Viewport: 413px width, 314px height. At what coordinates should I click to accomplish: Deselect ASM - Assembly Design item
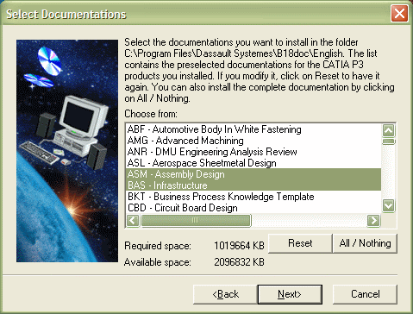pyautogui.click(x=254, y=174)
